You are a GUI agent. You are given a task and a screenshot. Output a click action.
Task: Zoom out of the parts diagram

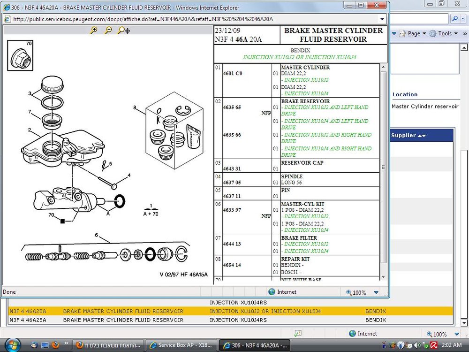(109, 30)
